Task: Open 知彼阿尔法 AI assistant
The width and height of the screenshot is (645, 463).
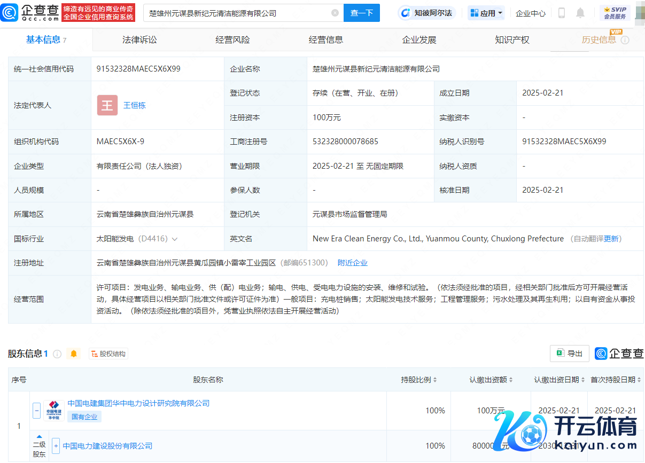Action: 427,13
